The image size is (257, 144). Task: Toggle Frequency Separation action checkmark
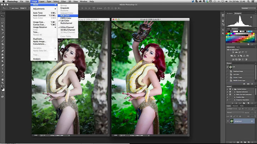tap(227, 100)
